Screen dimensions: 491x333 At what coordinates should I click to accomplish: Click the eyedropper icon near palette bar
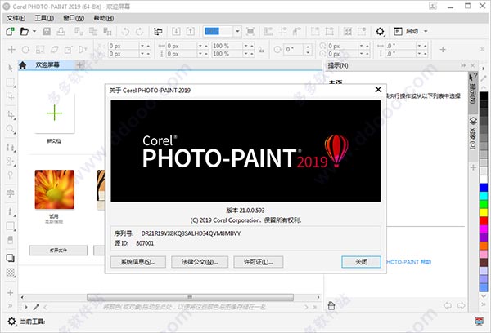[x=36, y=307]
